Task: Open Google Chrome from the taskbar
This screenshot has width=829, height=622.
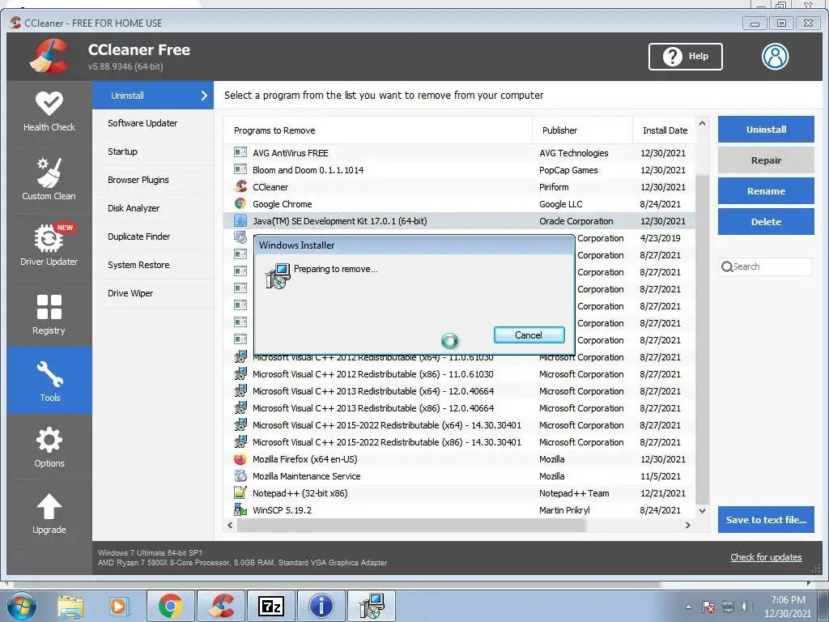Action: 170,606
